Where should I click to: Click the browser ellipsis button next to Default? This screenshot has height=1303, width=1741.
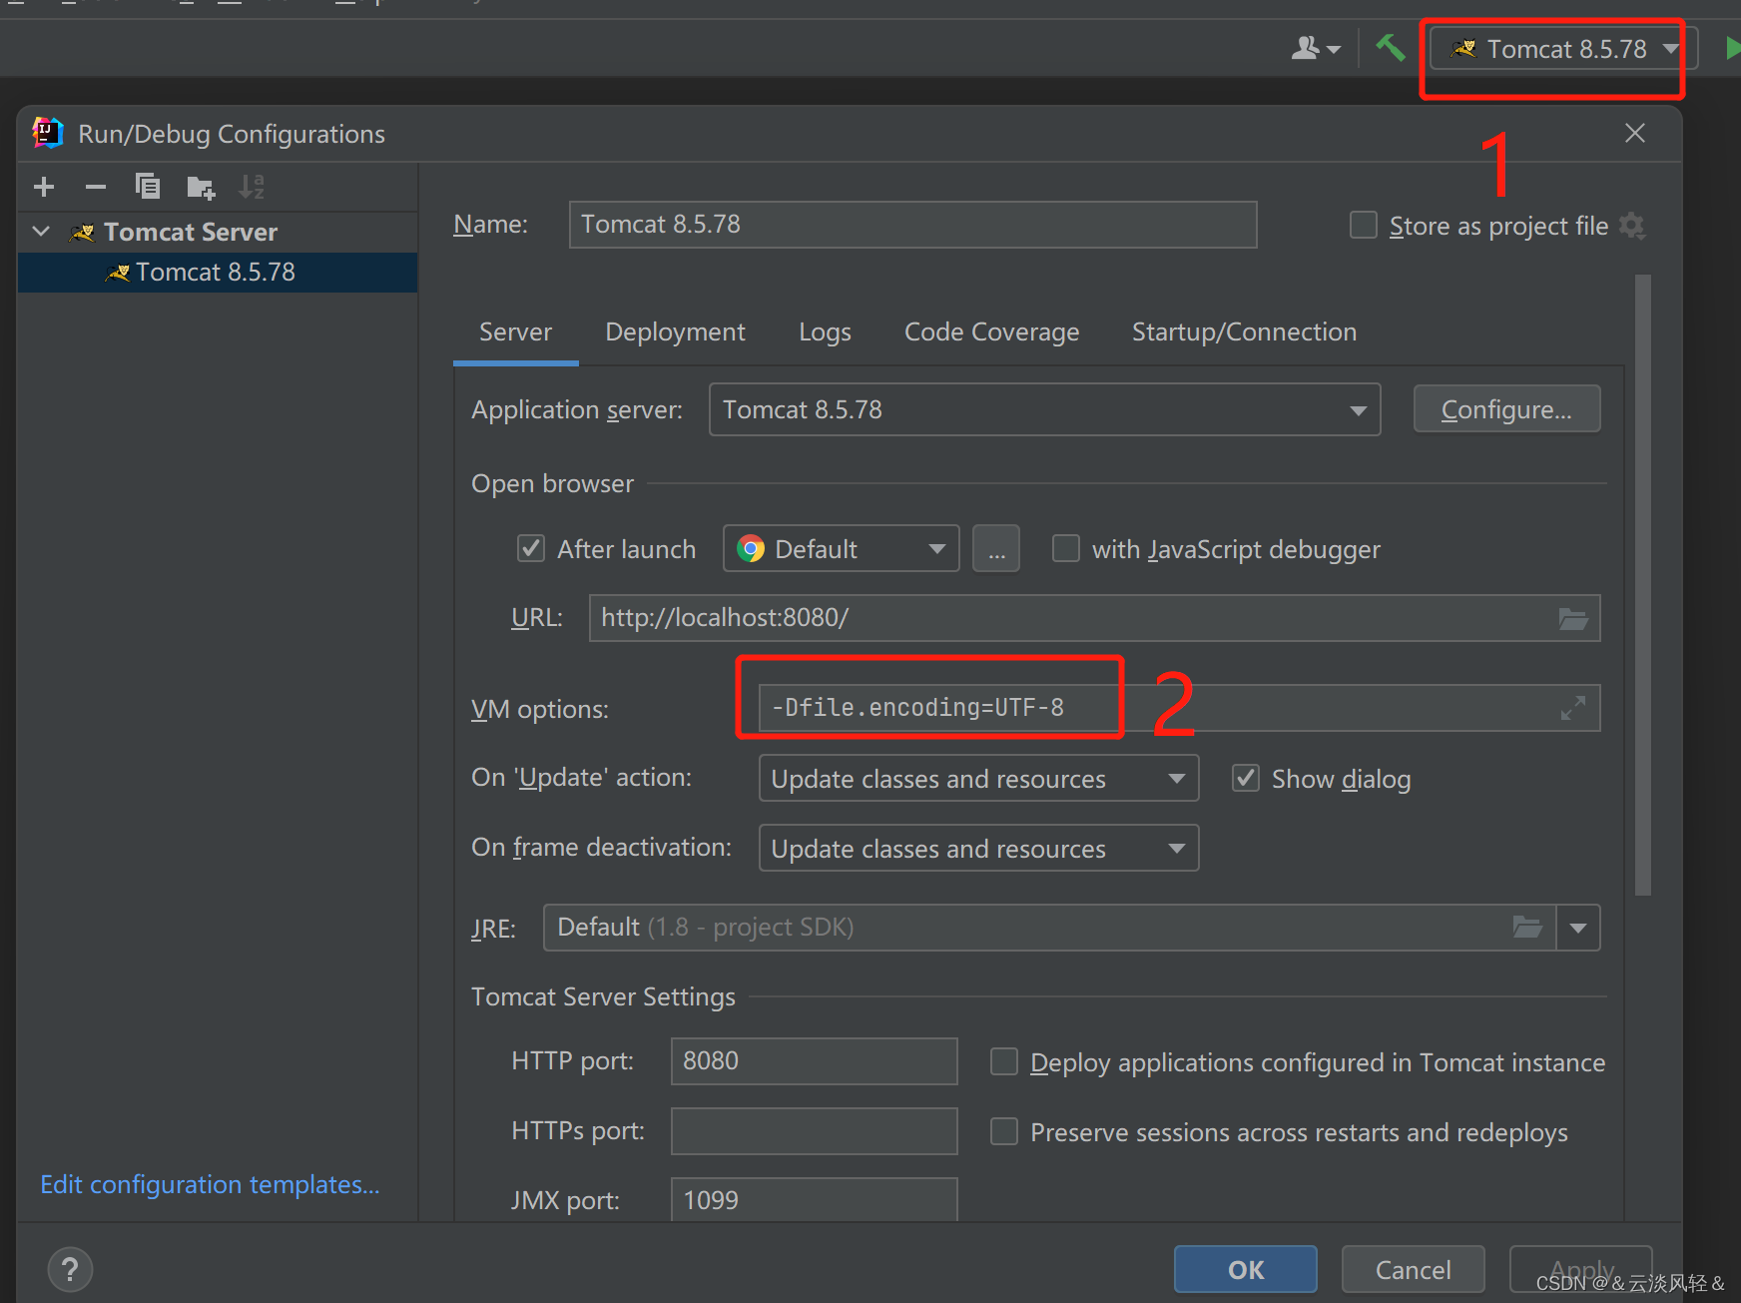(996, 549)
